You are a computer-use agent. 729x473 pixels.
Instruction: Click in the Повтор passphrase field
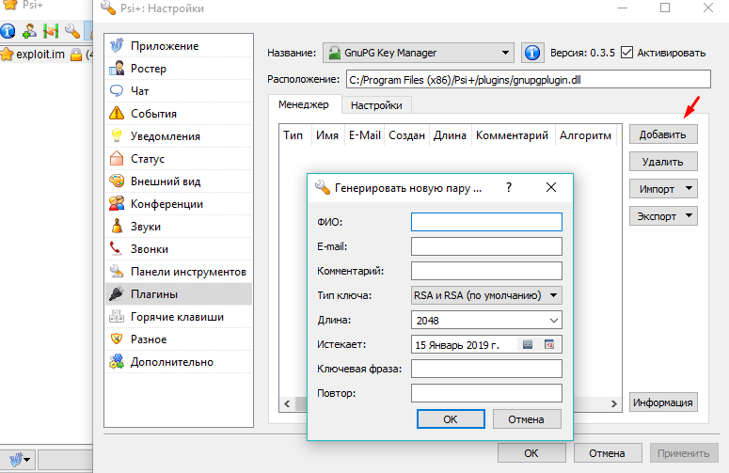click(486, 393)
